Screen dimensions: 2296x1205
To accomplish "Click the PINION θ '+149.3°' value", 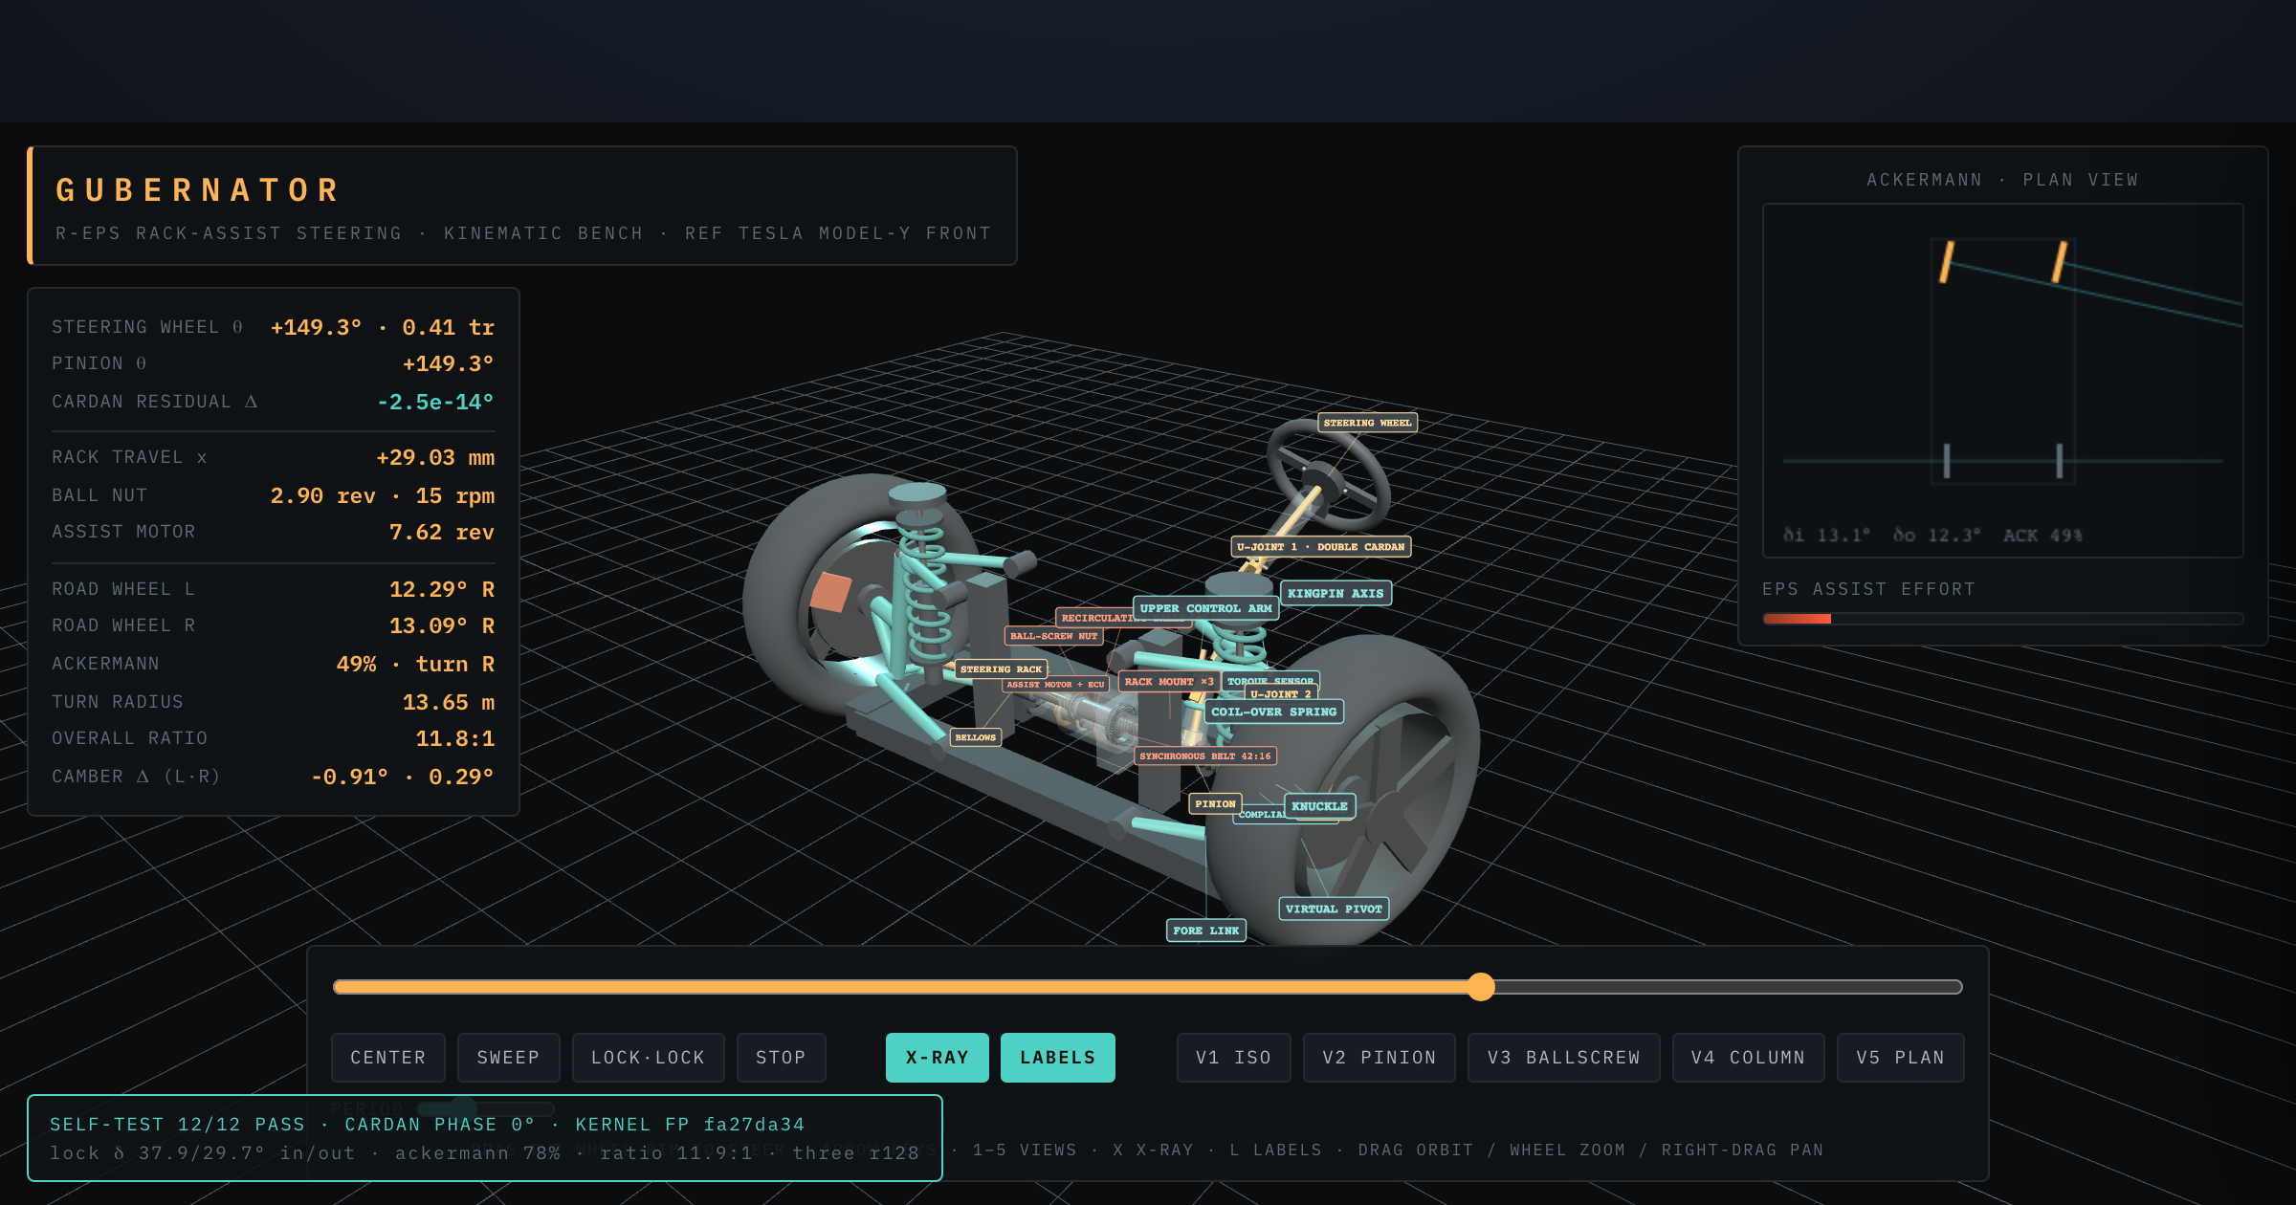I will click(x=449, y=363).
